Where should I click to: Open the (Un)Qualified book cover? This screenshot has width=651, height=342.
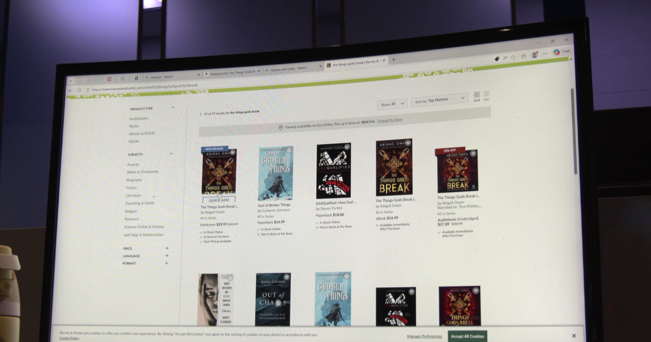[x=334, y=170]
